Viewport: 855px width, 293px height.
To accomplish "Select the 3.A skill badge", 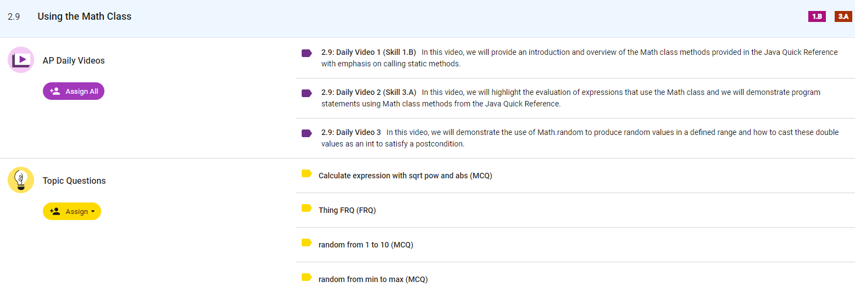I will coord(843,16).
